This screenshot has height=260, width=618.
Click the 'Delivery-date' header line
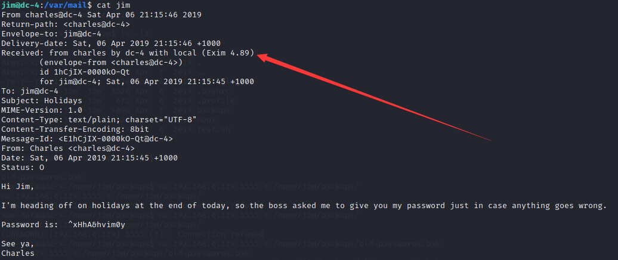pyautogui.click(x=111, y=44)
